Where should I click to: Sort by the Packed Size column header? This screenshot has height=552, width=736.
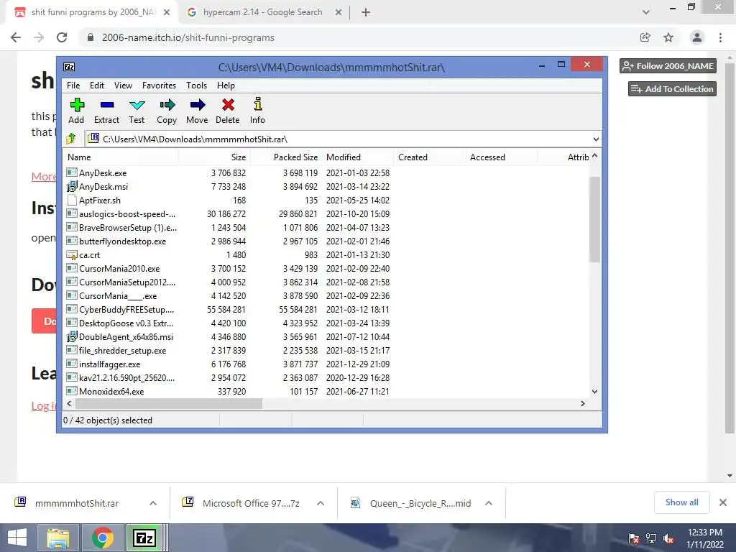(285, 157)
